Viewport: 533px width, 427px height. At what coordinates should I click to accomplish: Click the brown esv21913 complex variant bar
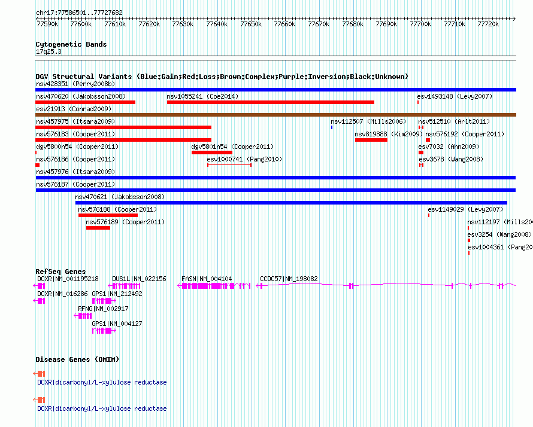coord(275,115)
